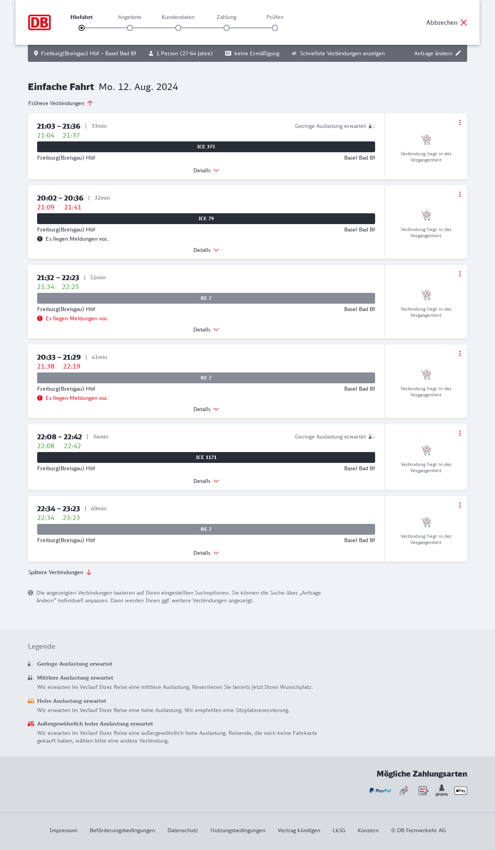Screen dimensions: 495x850
Task: Cancel booking with Abbrechen
Action: 447,22
